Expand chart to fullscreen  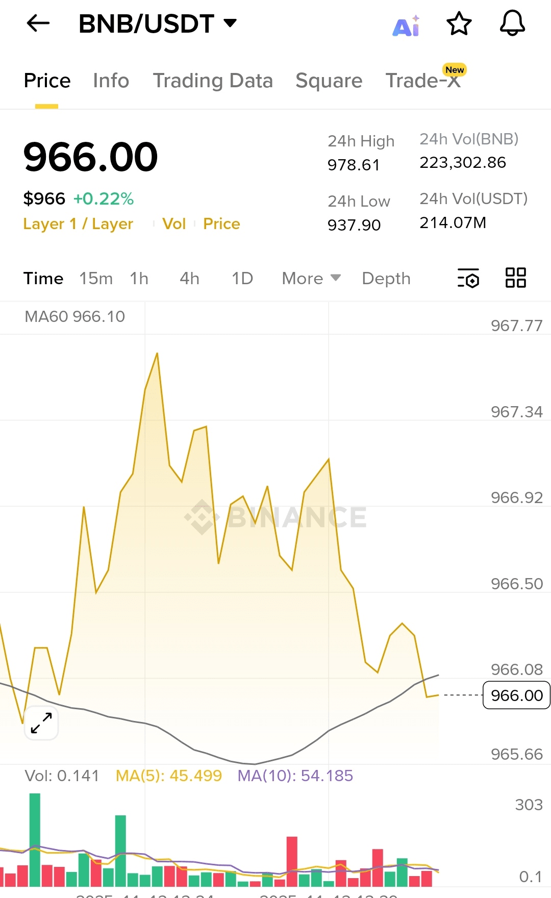[x=41, y=723]
